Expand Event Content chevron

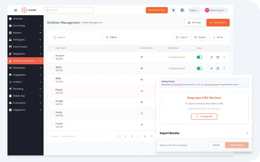click(40, 47)
